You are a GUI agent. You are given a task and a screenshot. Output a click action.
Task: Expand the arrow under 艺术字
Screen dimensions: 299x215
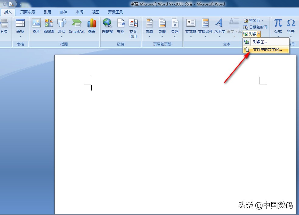tap(219, 37)
